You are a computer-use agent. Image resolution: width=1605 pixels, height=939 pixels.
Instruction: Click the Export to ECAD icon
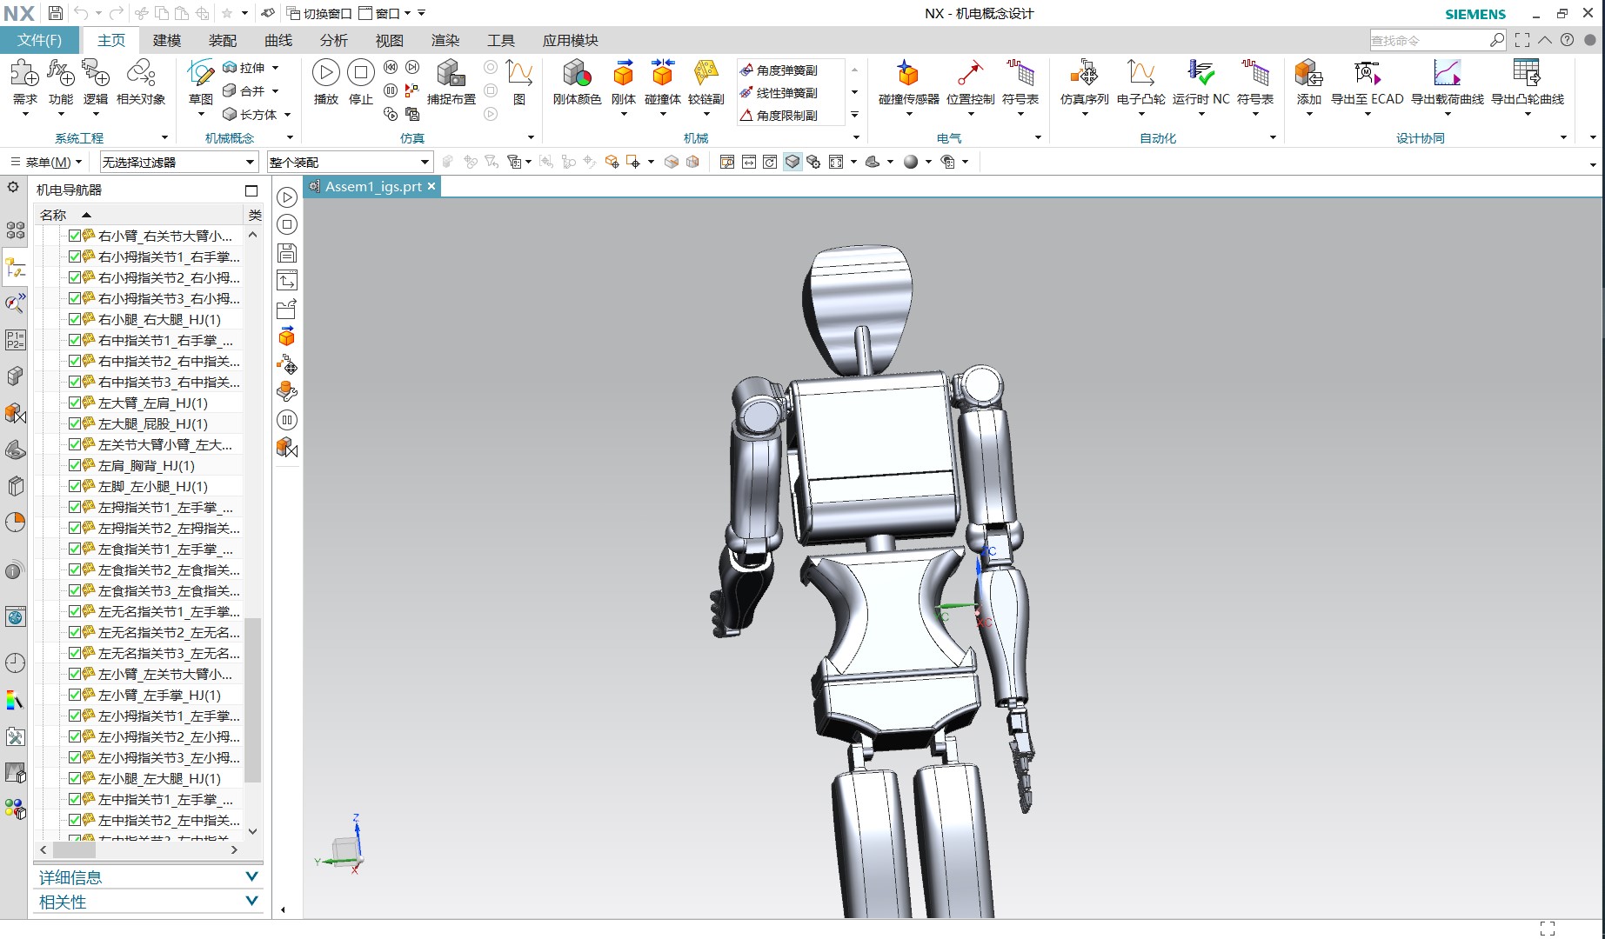(x=1367, y=83)
